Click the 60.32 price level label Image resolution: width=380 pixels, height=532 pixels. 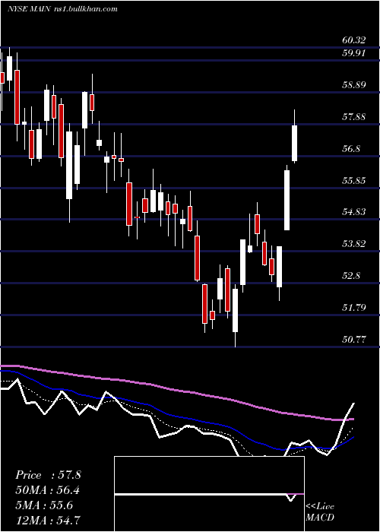point(354,40)
